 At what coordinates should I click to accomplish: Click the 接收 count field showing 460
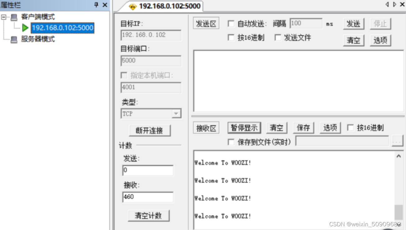coord(148,197)
